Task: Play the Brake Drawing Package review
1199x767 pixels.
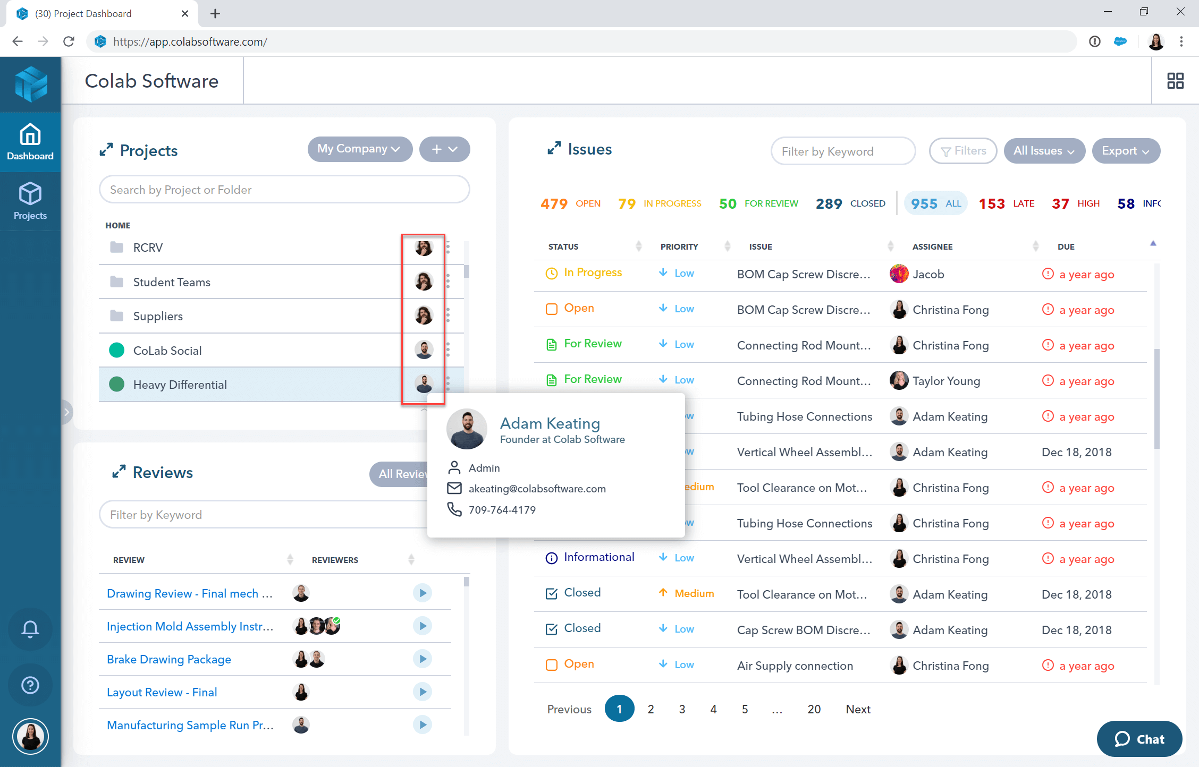Action: 423,659
